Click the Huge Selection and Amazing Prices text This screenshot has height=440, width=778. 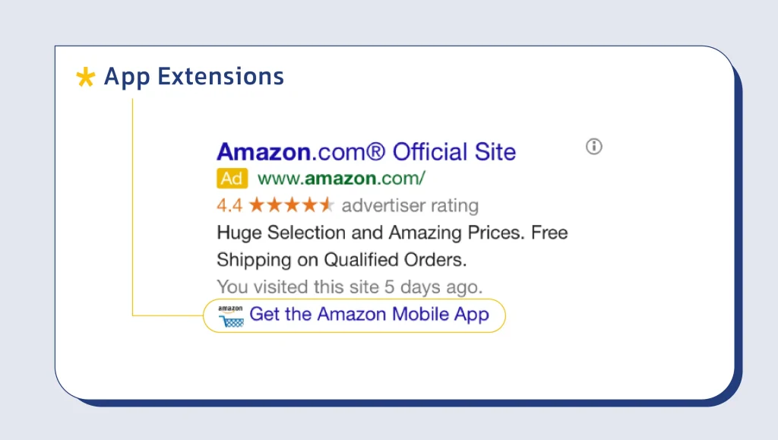tap(371, 233)
